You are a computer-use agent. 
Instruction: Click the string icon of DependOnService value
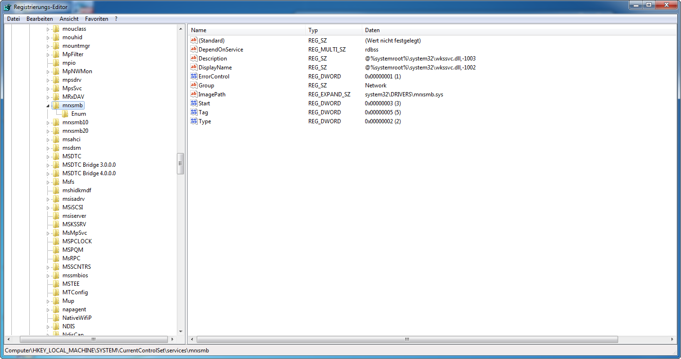[x=193, y=49]
